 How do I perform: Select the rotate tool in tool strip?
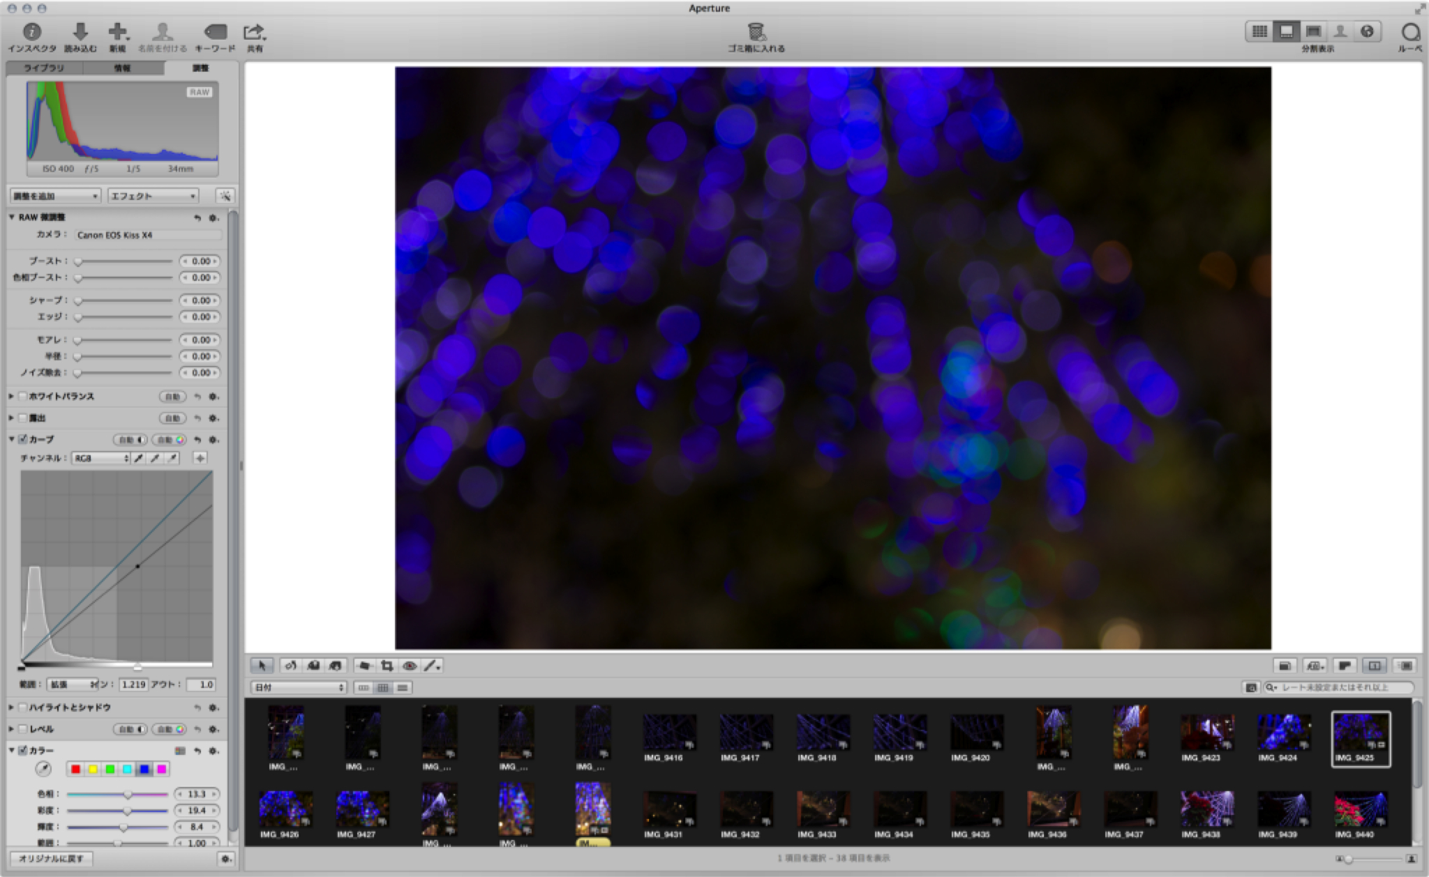coord(291,666)
